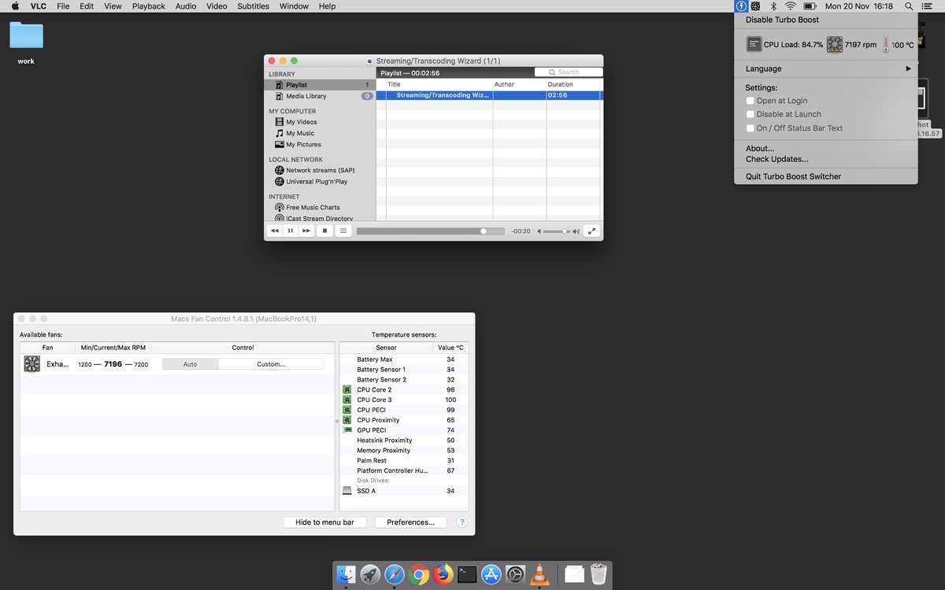Enable Disable at Launch checkbox
945x590 pixels.
pyautogui.click(x=750, y=114)
